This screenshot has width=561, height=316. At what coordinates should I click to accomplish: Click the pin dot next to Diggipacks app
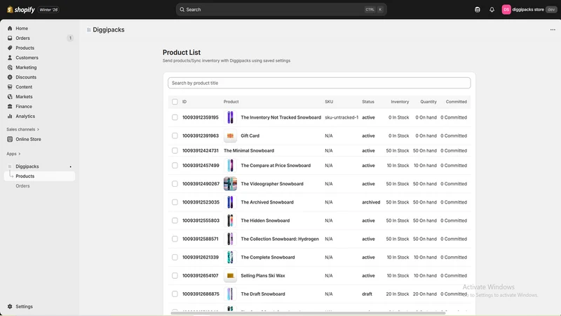(x=71, y=166)
